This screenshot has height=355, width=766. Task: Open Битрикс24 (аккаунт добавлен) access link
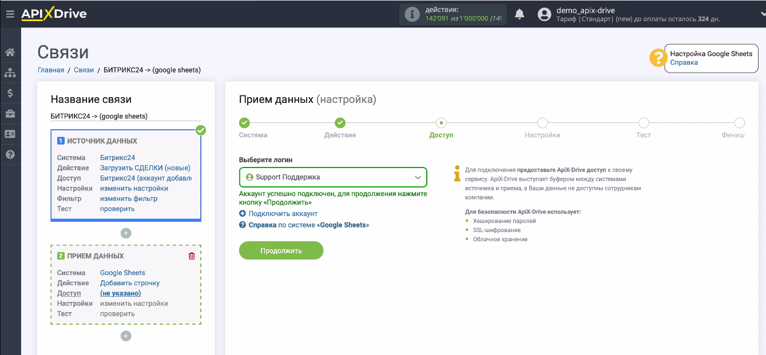(146, 178)
